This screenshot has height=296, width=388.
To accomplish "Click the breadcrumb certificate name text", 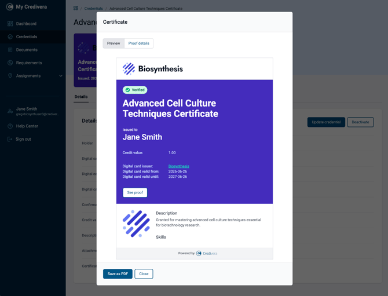I will point(146,9).
